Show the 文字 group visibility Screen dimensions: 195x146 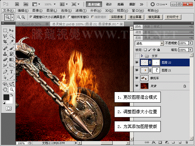(137, 56)
